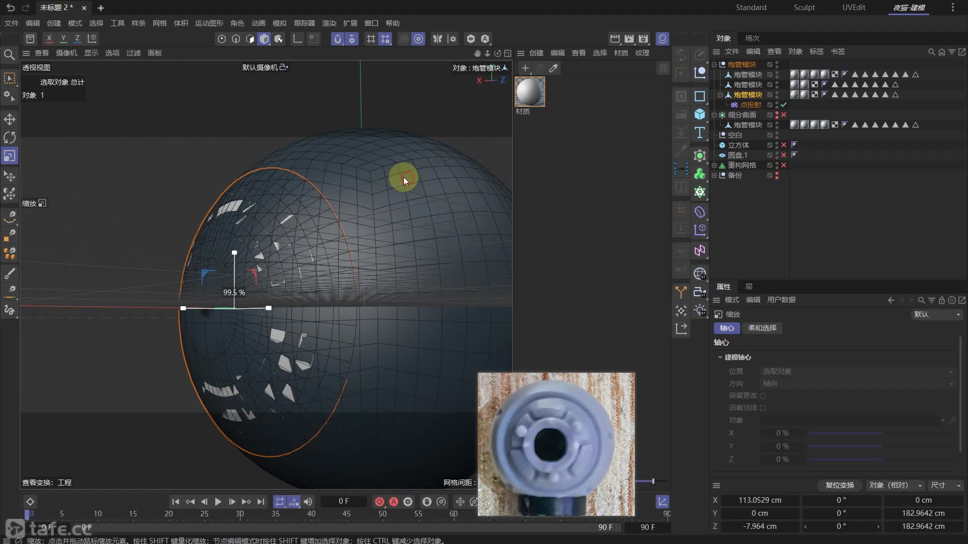
Task: Toggle autokeying button
Action: click(x=394, y=502)
